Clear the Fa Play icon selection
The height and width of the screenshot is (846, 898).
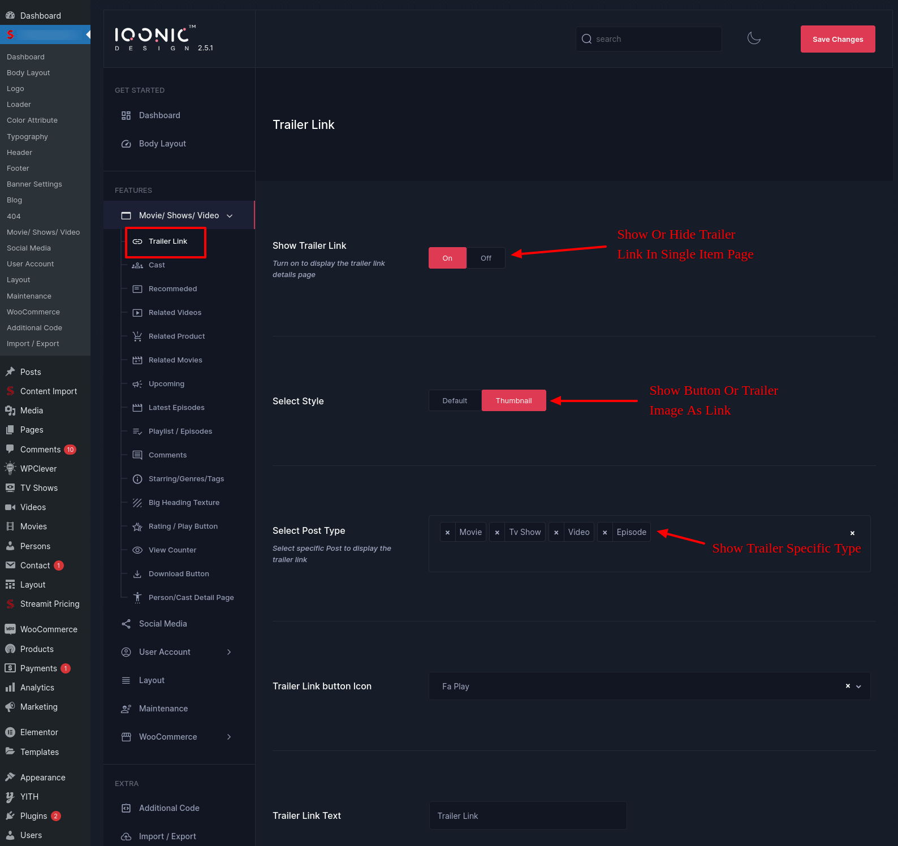click(848, 686)
